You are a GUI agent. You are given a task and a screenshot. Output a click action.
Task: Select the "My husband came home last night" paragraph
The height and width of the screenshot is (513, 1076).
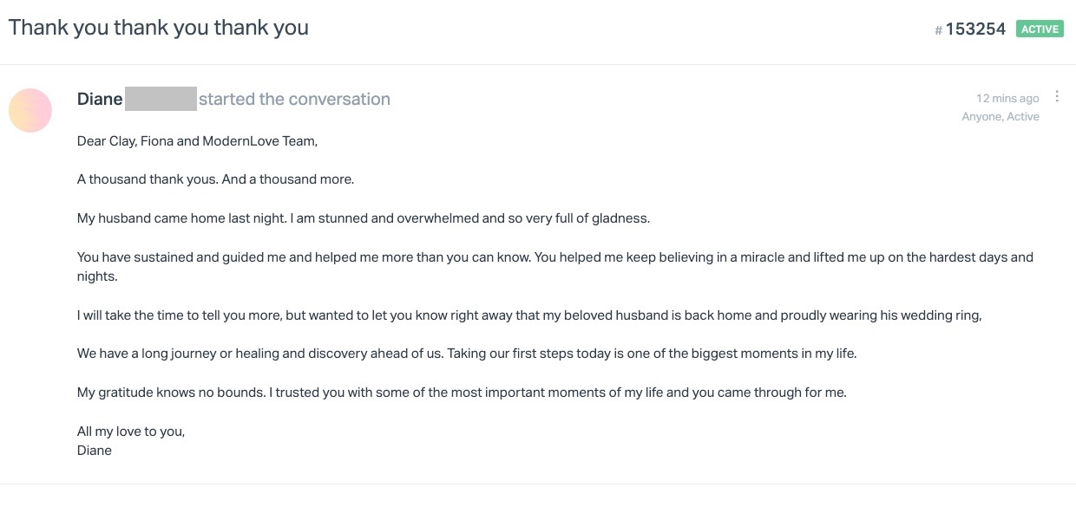tap(363, 218)
